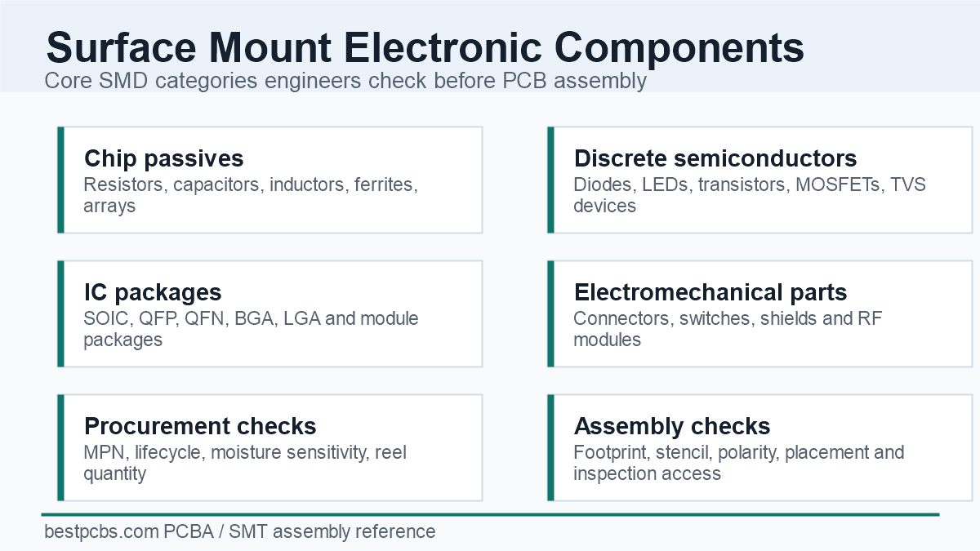
Task: Click the Surface Mount Electronic Components title
Action: click(x=425, y=47)
